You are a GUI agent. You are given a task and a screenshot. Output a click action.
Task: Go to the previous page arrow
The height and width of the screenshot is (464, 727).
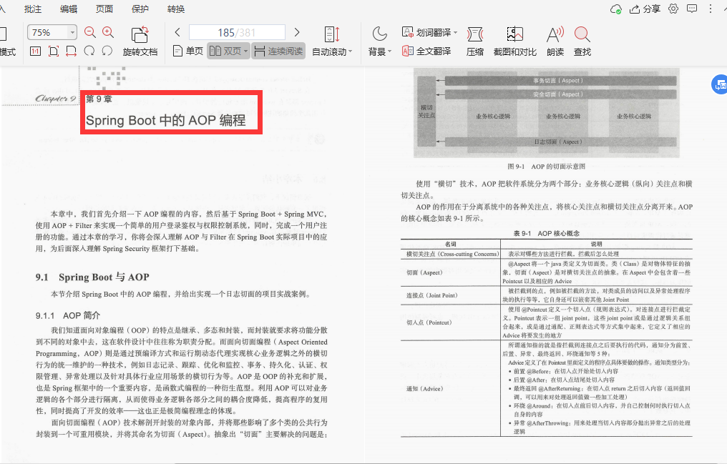[x=177, y=32]
